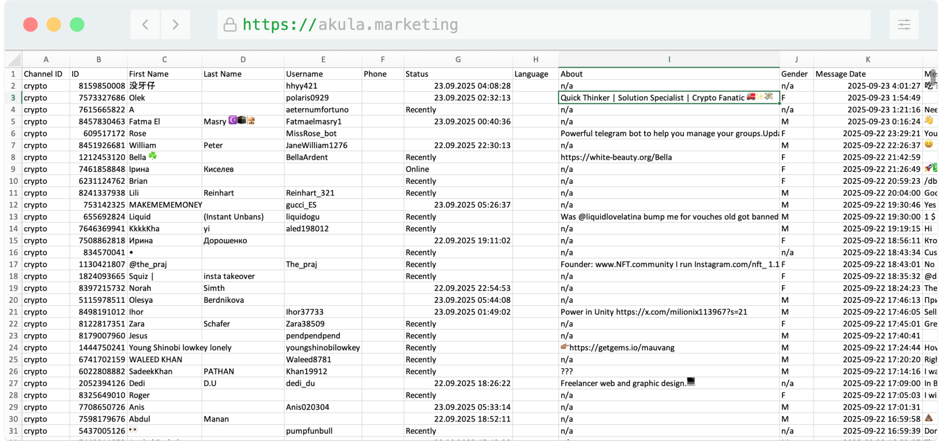Click last name 'insta takeover'
Viewport: 942px width, 441px height.
[243, 276]
